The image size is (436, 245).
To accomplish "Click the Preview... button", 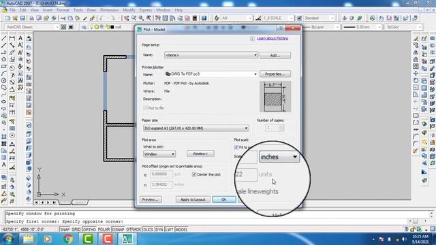I will [x=151, y=199].
